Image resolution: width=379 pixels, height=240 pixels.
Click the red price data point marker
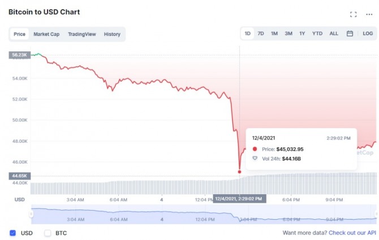[x=239, y=172]
